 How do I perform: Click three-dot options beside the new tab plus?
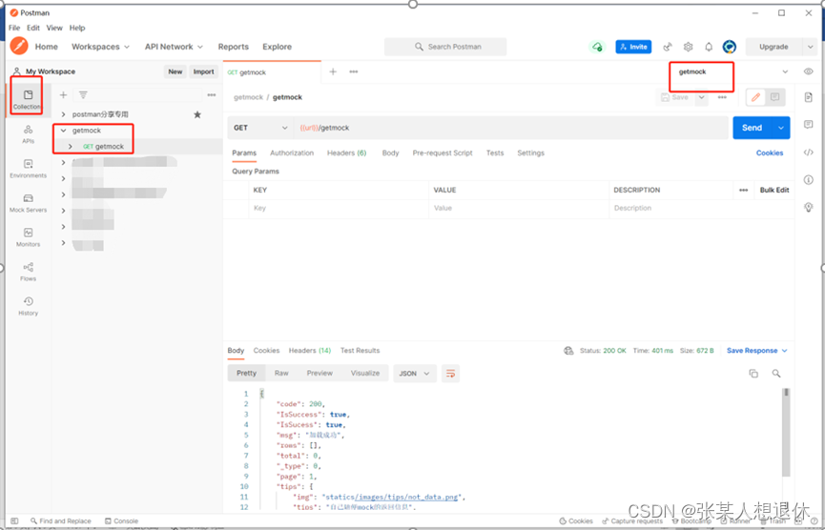[x=354, y=72]
